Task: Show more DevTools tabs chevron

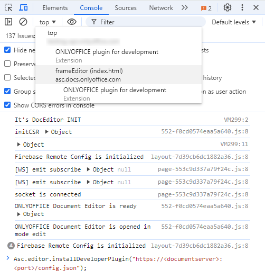Action: [185, 7]
